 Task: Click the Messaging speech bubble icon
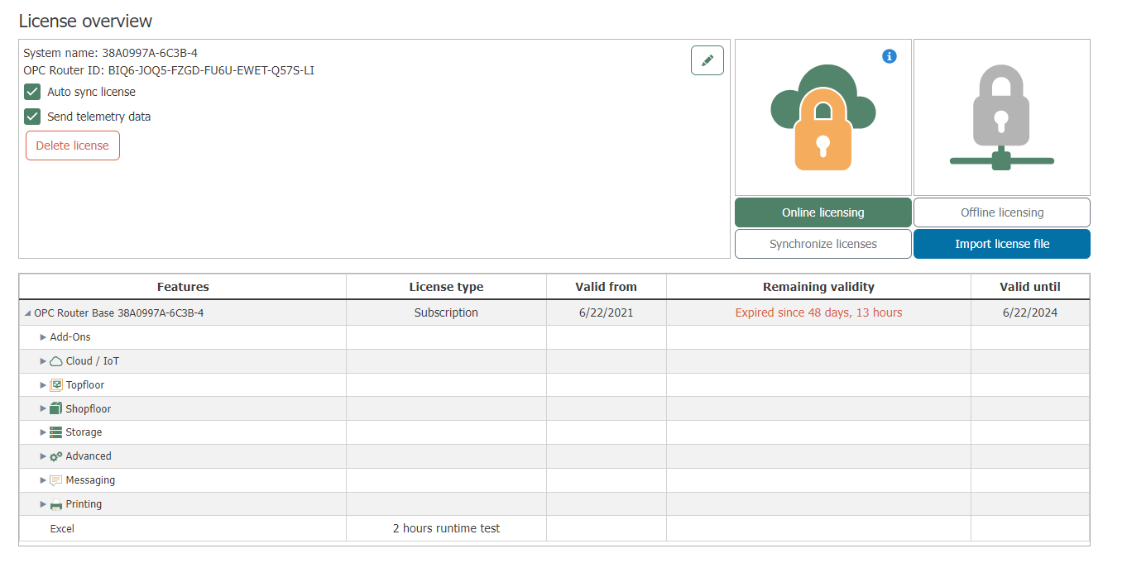pos(56,480)
